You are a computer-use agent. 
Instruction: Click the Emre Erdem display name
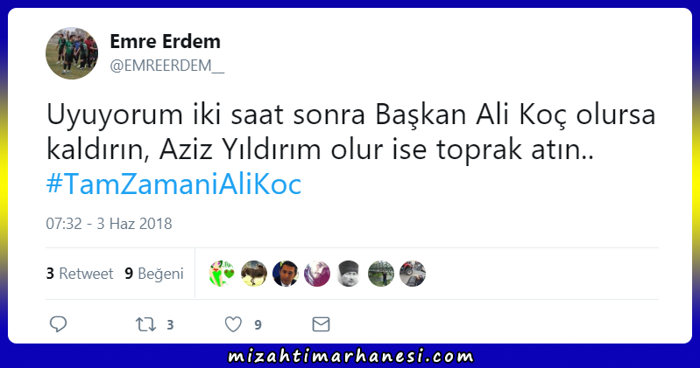(x=166, y=41)
